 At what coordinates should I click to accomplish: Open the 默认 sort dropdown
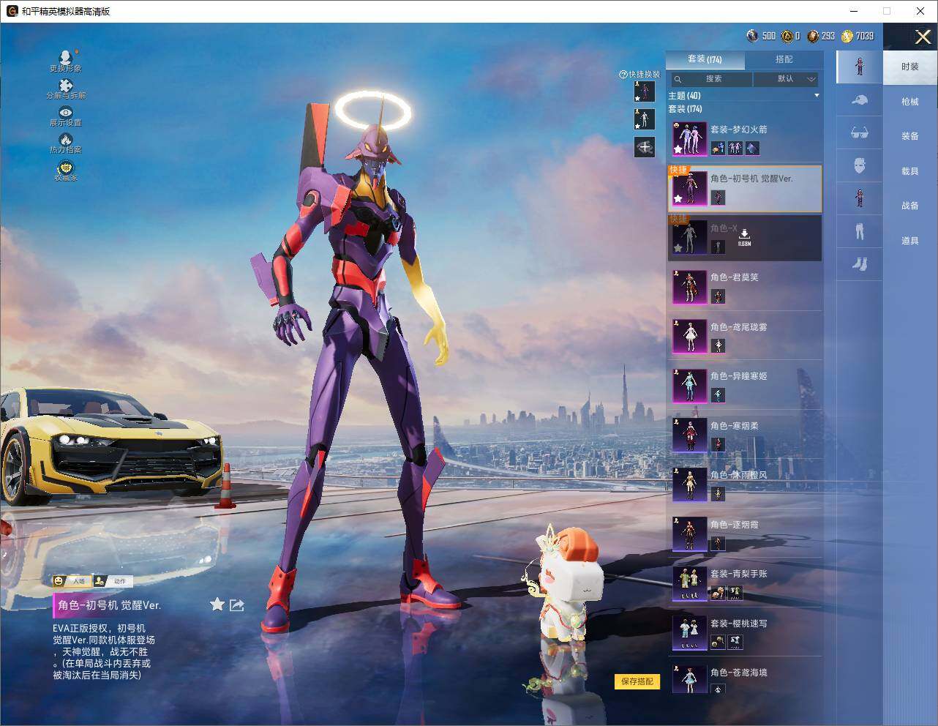787,79
